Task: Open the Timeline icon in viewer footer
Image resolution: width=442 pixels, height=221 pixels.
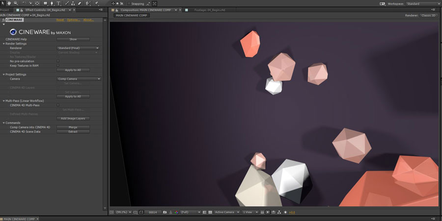Action: pos(274,212)
